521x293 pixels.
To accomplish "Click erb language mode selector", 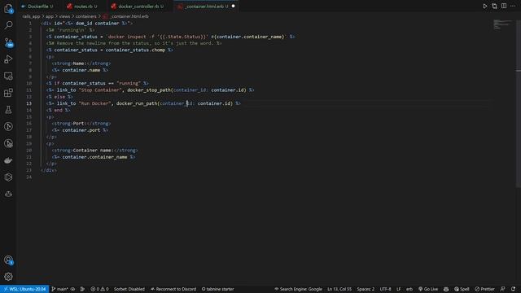I will pyautogui.click(x=409, y=289).
